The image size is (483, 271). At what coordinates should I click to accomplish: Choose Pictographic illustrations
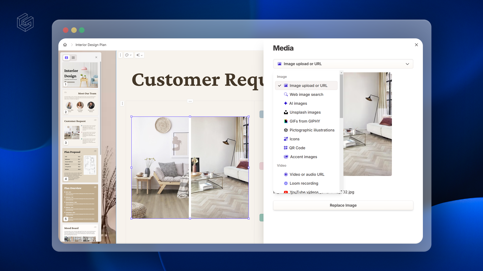[312, 130]
